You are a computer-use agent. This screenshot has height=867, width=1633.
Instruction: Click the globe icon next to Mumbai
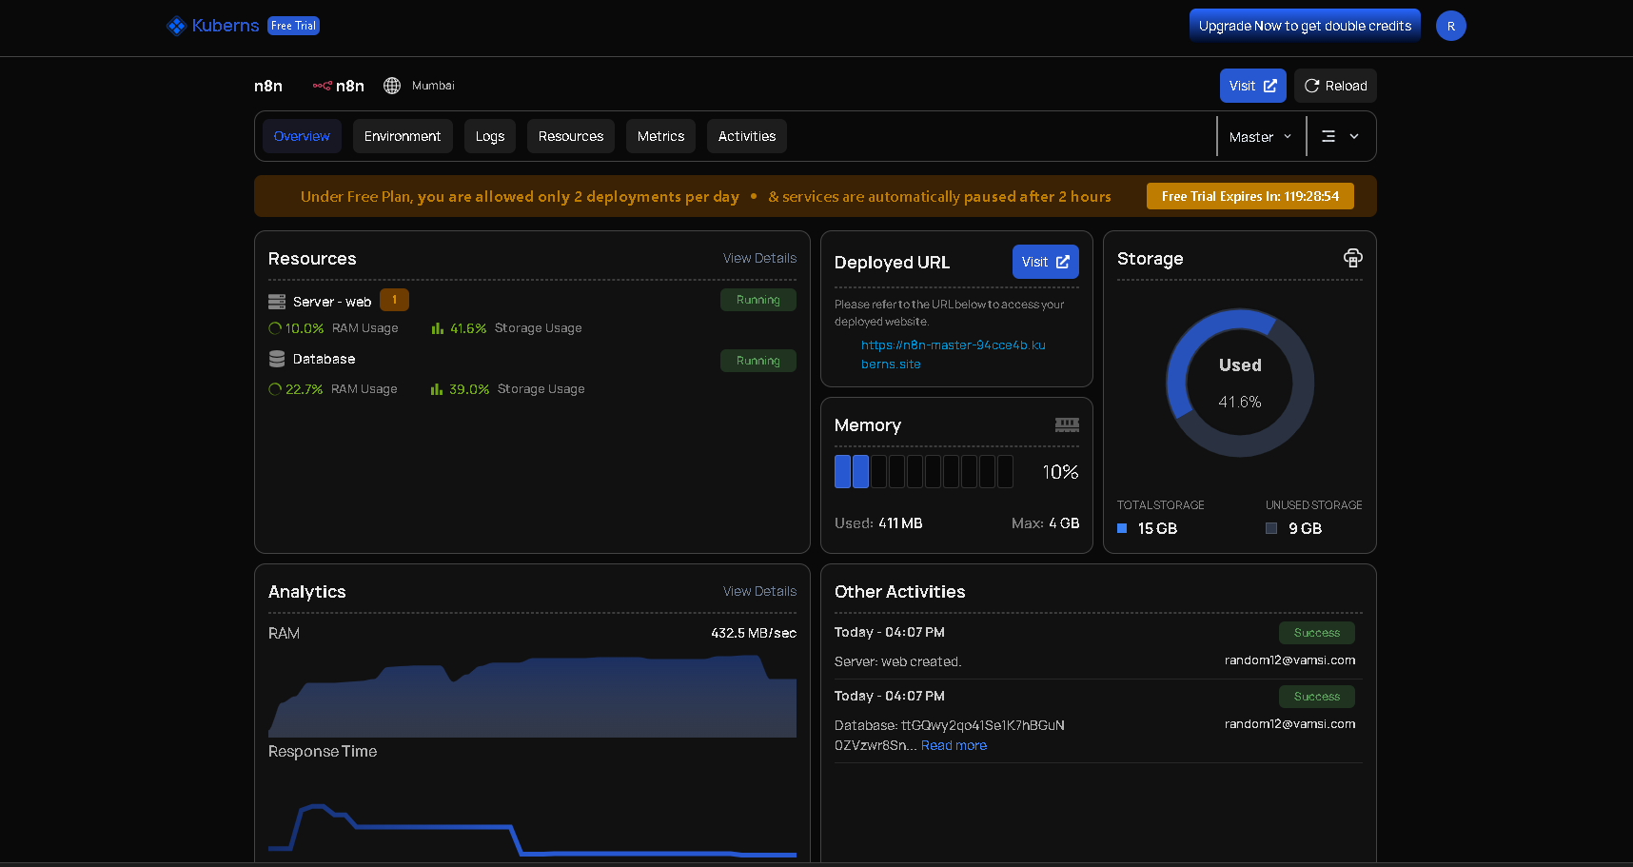pyautogui.click(x=391, y=86)
